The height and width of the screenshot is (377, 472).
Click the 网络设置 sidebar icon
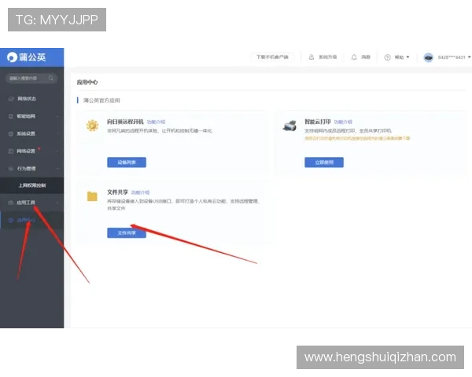pos(11,152)
